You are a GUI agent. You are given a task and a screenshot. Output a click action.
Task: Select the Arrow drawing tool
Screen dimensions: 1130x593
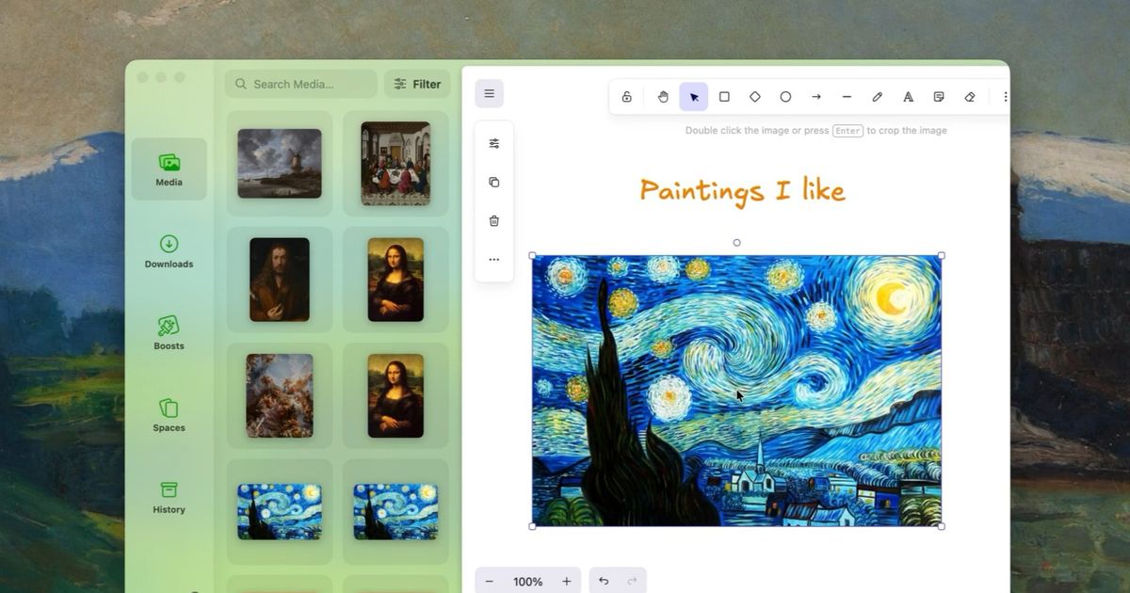point(816,97)
